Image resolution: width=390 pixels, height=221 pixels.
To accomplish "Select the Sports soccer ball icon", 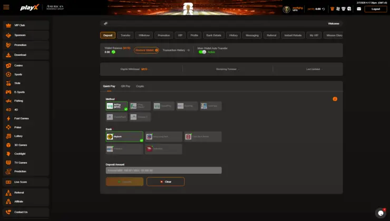I will coord(8,74).
